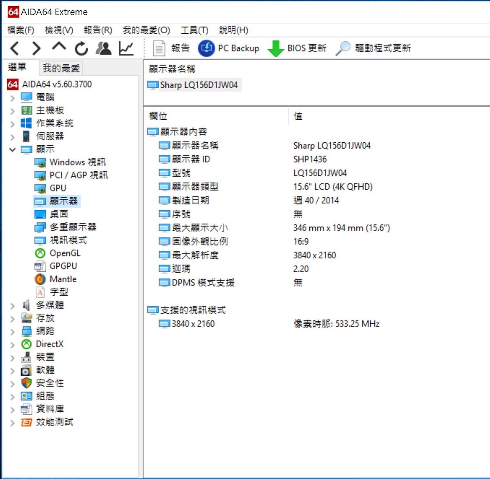490x479 pixels.
Task: Open the graph chart toolbar icon
Action: point(126,48)
